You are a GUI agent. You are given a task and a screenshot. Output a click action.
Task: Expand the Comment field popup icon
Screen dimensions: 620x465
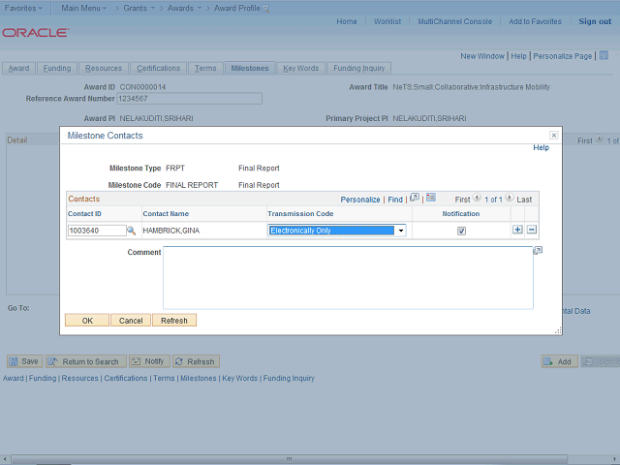point(538,251)
